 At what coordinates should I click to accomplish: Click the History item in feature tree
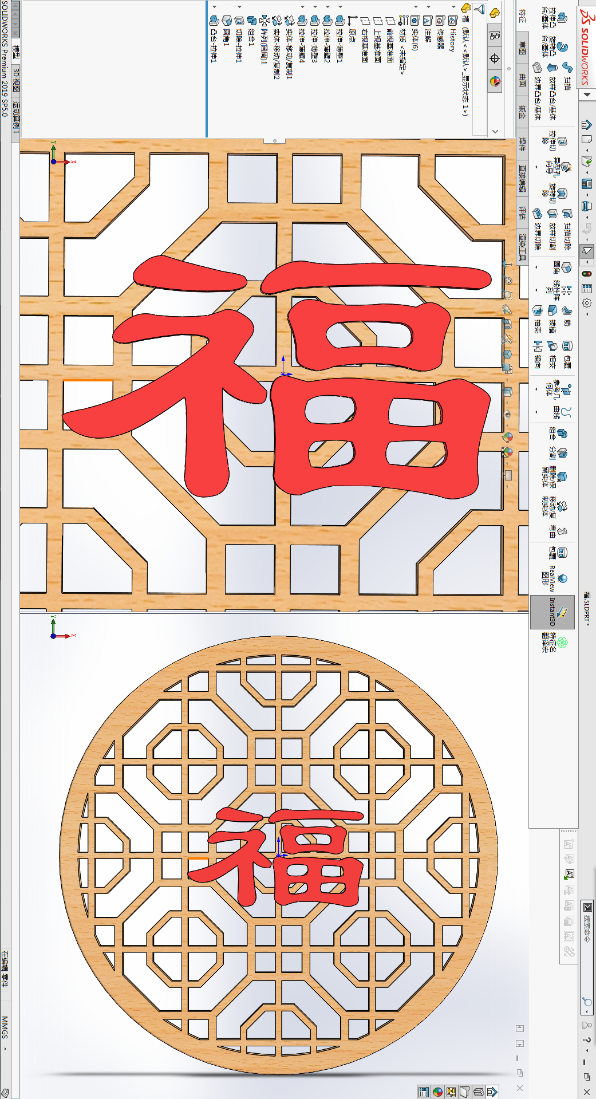(x=453, y=34)
